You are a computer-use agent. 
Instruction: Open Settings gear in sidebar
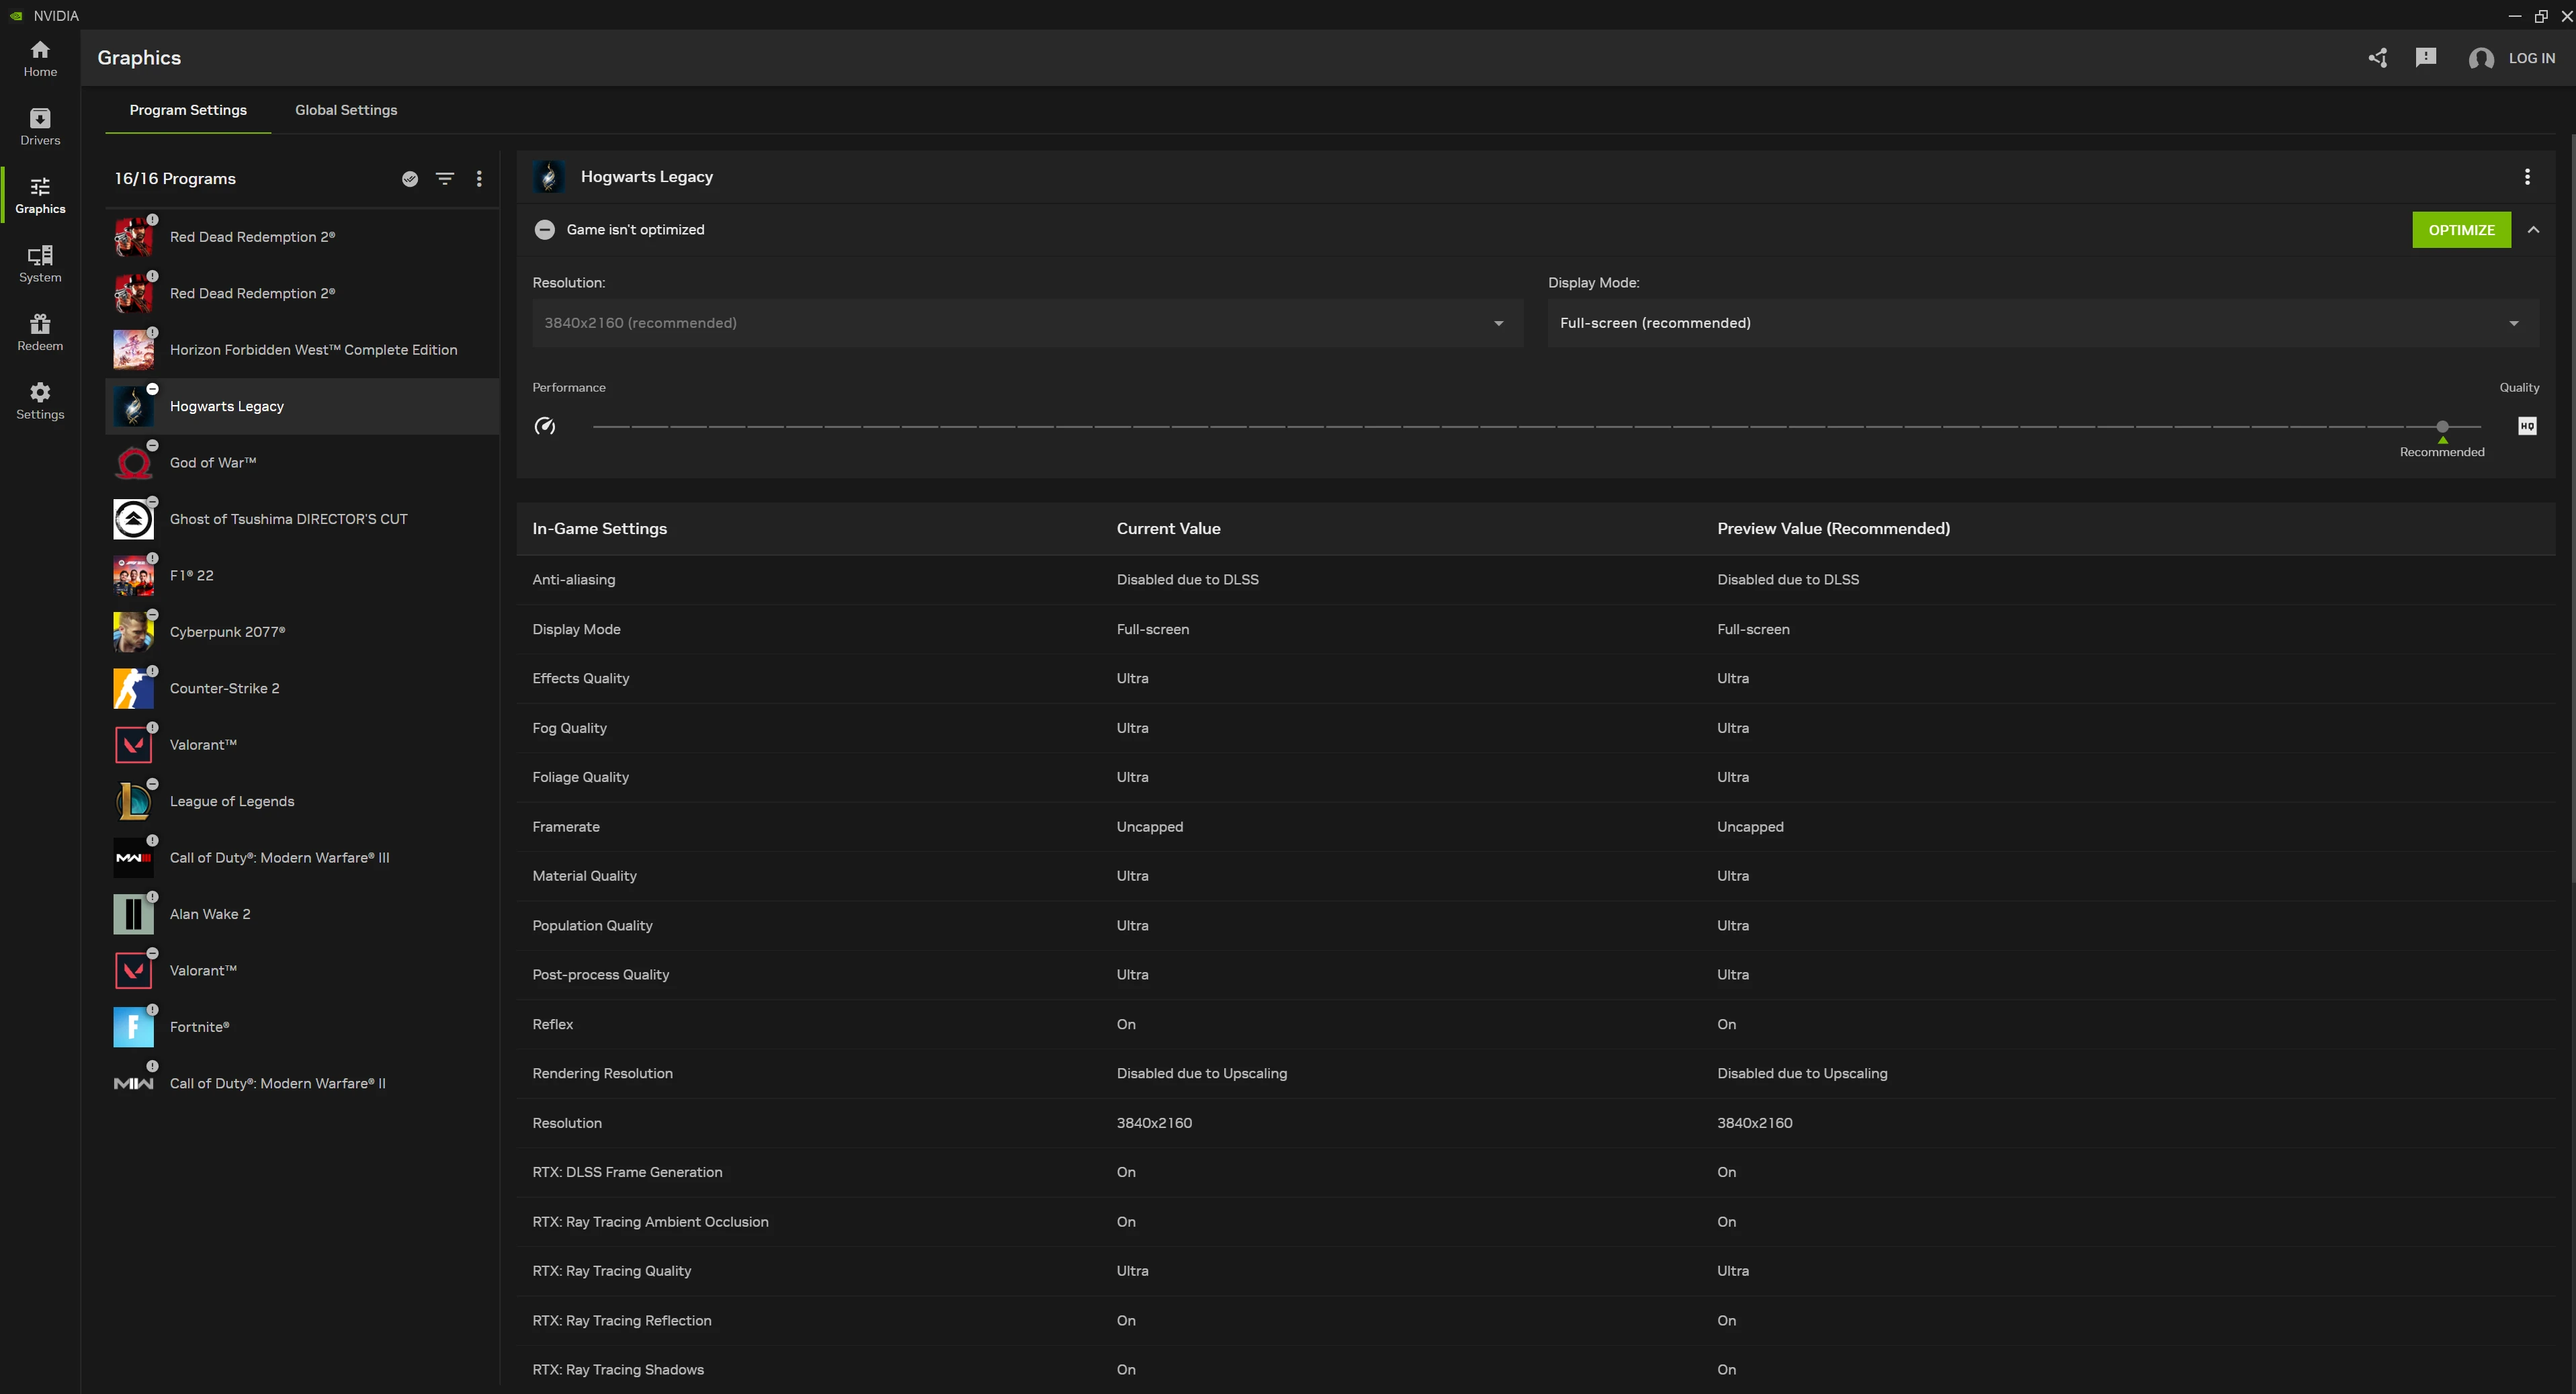[x=40, y=401]
